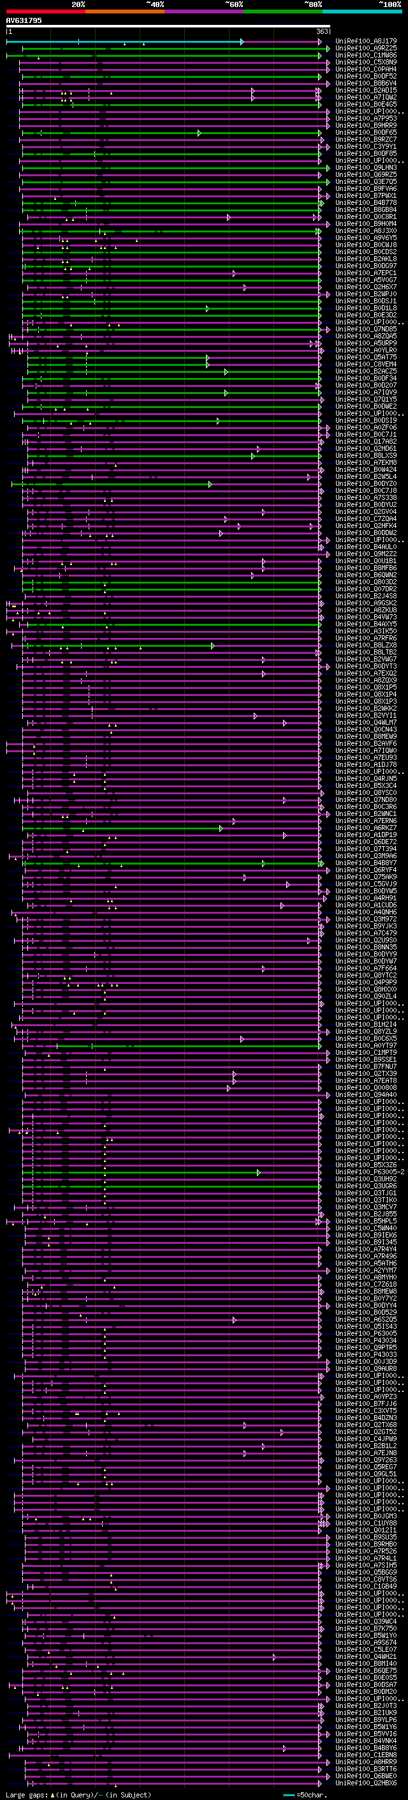Select the UniRef100_A7F664 label
The height and width of the screenshot is (1800, 408).
point(366,969)
